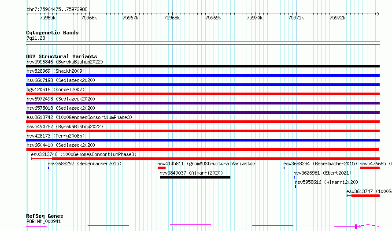Viewport: 392px width, 231px height.
Task: Click the blue bar under nsv6607198
Action: click(203, 85)
